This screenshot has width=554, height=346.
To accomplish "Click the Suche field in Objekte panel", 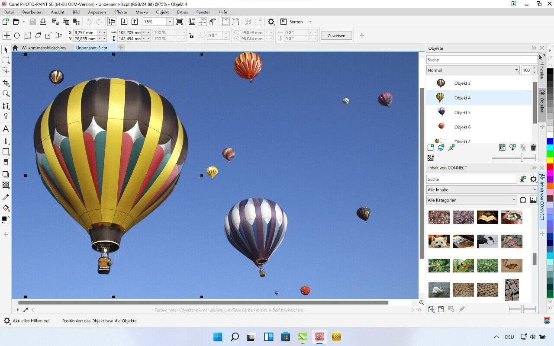I will 482,60.
